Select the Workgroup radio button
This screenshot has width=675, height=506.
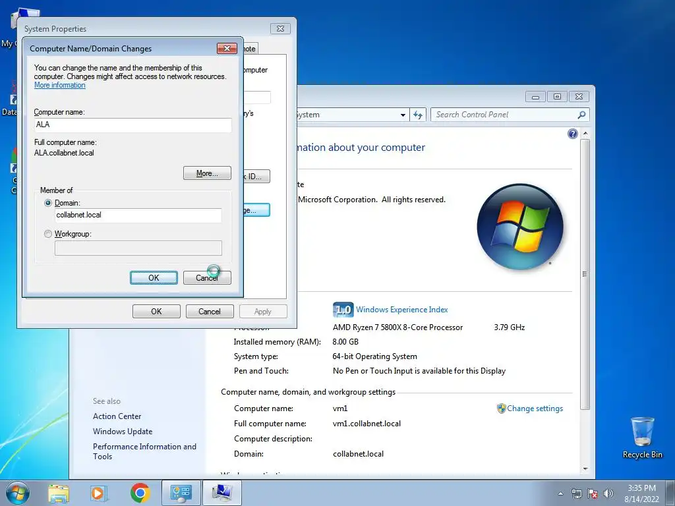47,234
